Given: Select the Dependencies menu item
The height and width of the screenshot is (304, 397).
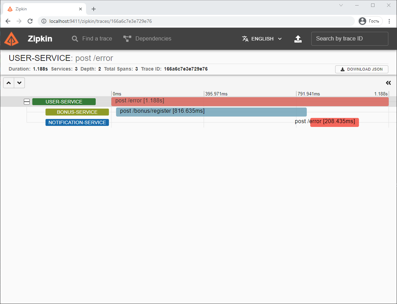Looking at the screenshot, I should point(153,38).
